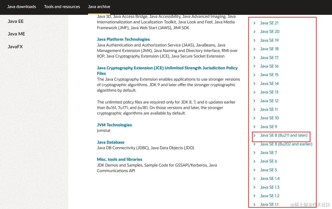The height and width of the screenshot is (209, 332).
Task: Select the Java archive tab
Action: point(99,7)
